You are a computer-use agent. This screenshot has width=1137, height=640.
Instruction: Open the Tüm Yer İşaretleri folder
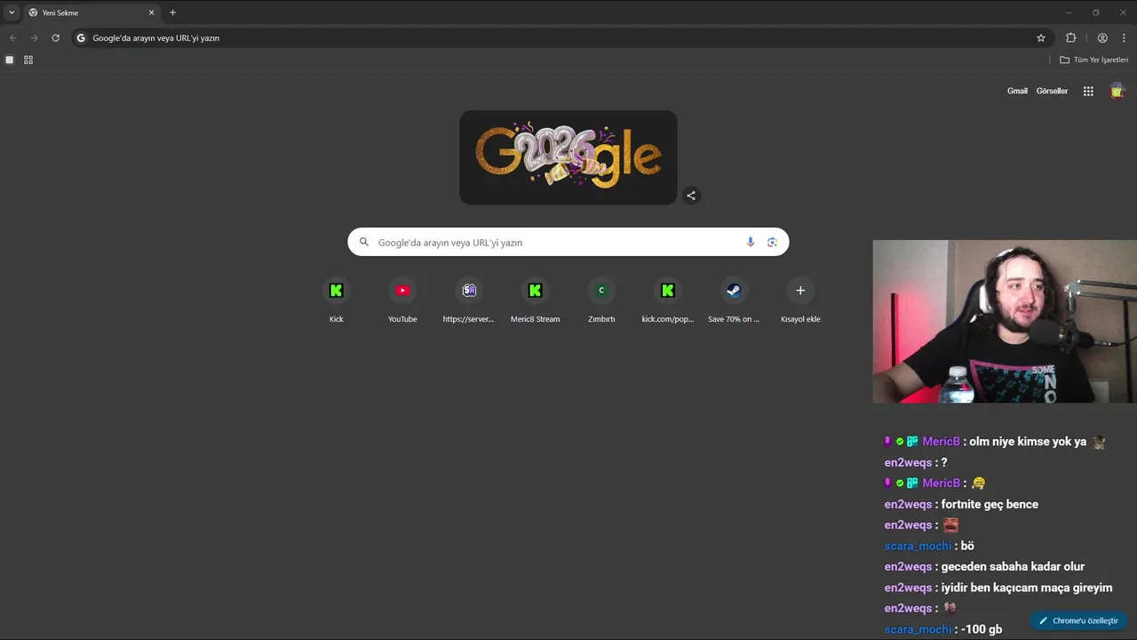(1093, 60)
